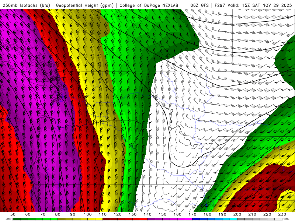This screenshot has height=221, width=295.
Task: Click the '130' value on color scale
Action: click(133, 214)
